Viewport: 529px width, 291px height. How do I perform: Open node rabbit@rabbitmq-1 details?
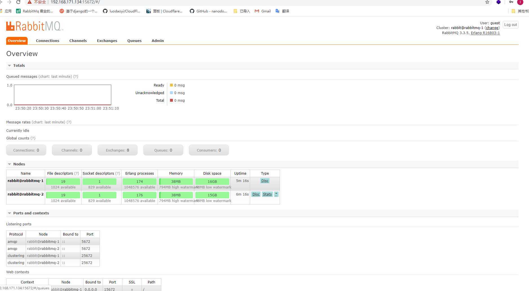point(26,181)
